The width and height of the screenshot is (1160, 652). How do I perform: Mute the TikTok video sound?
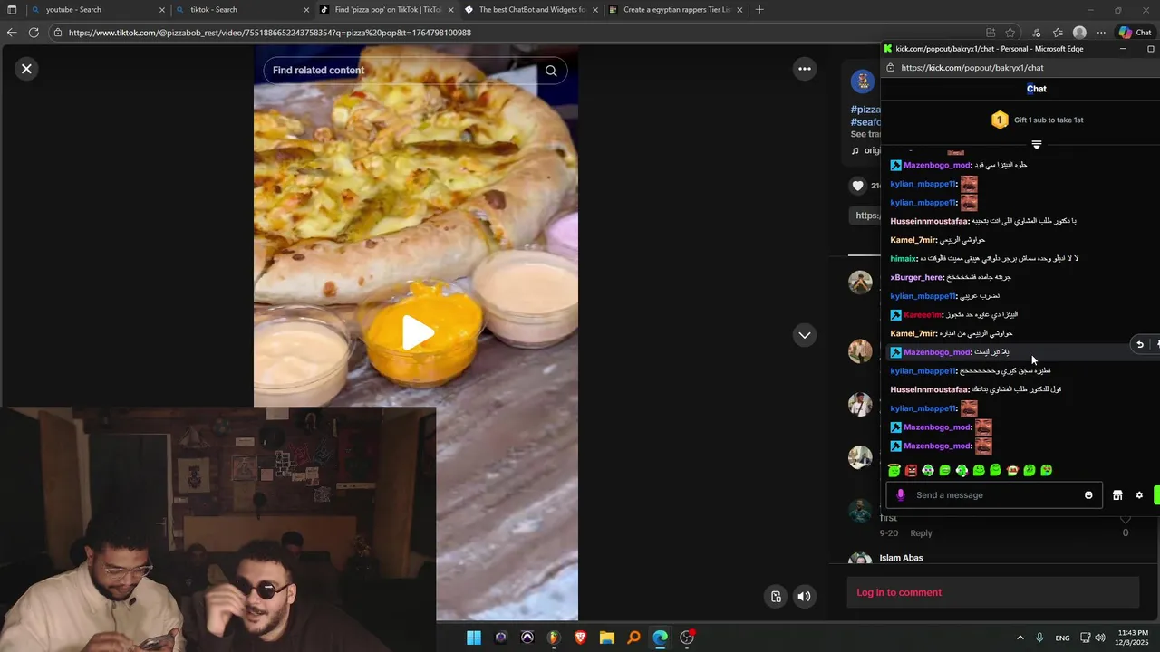(804, 596)
